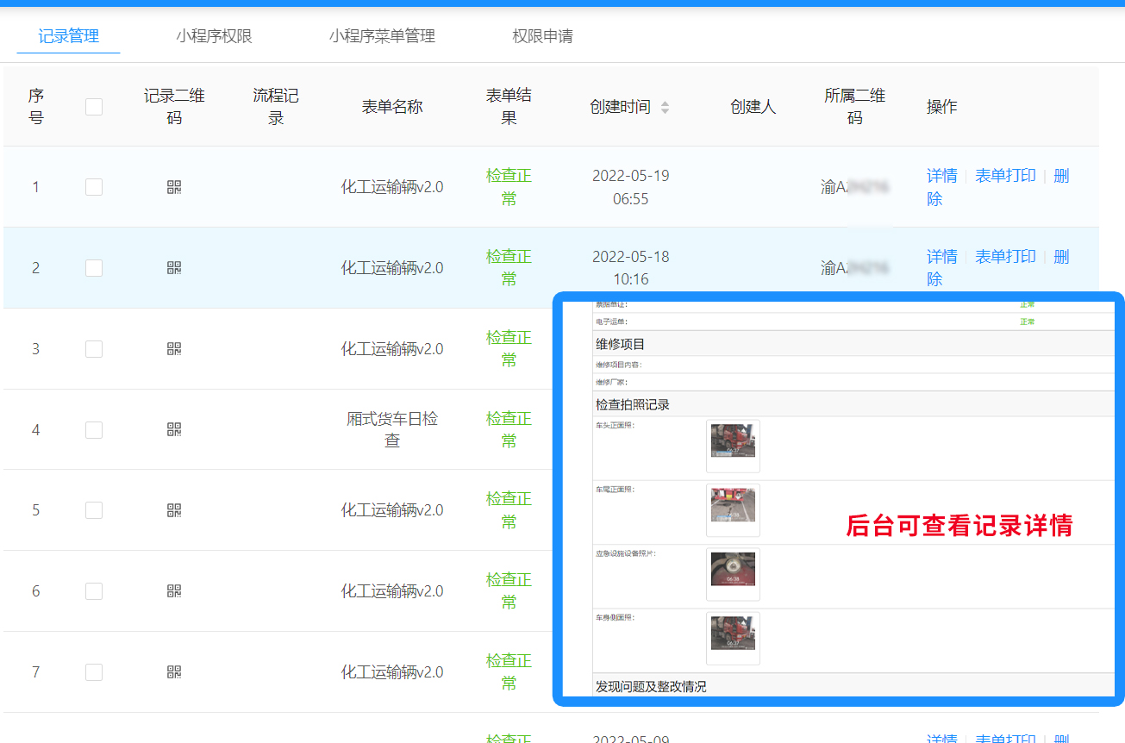
Task: View the 应急设施设备照片 thumbnail
Action: click(733, 574)
